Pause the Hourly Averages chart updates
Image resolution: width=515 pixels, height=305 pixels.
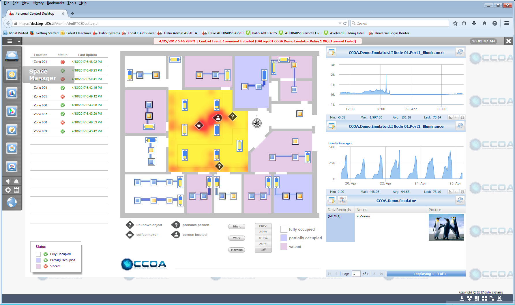point(456,192)
